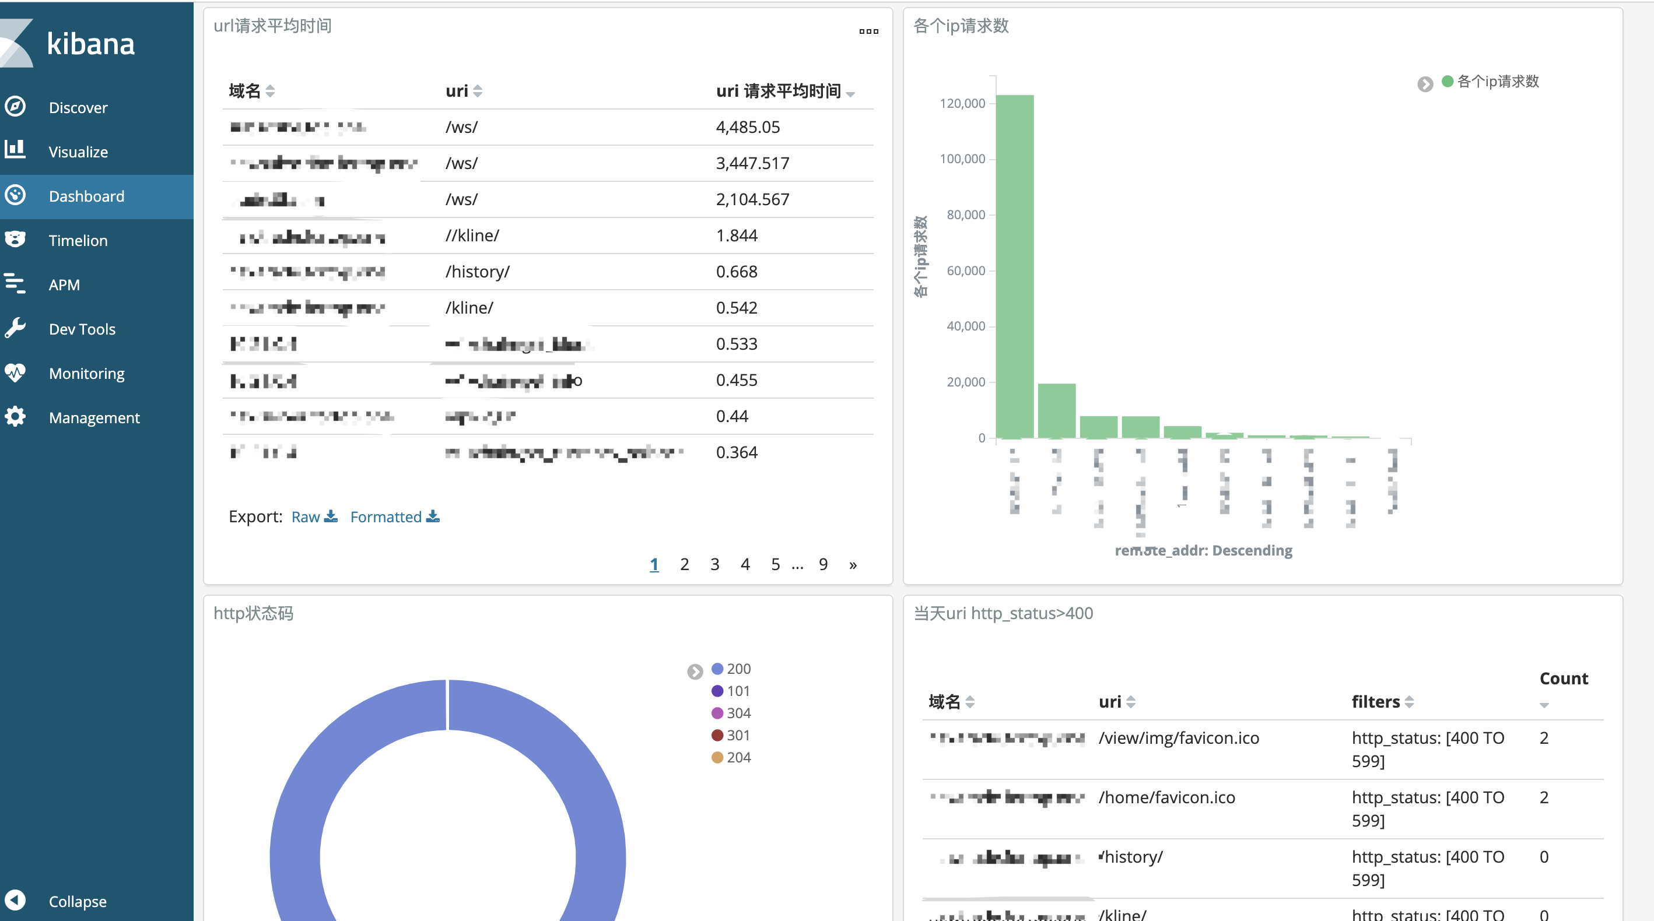
Task: Select the Dev Tools menu label
Action: (x=82, y=329)
